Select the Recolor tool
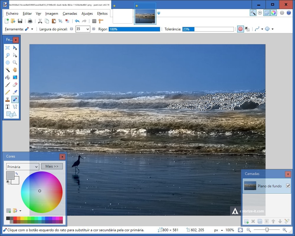The width and height of the screenshot is (295, 236). (15, 99)
